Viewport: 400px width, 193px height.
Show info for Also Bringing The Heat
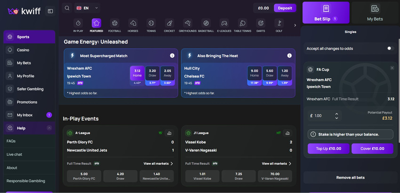(289, 55)
